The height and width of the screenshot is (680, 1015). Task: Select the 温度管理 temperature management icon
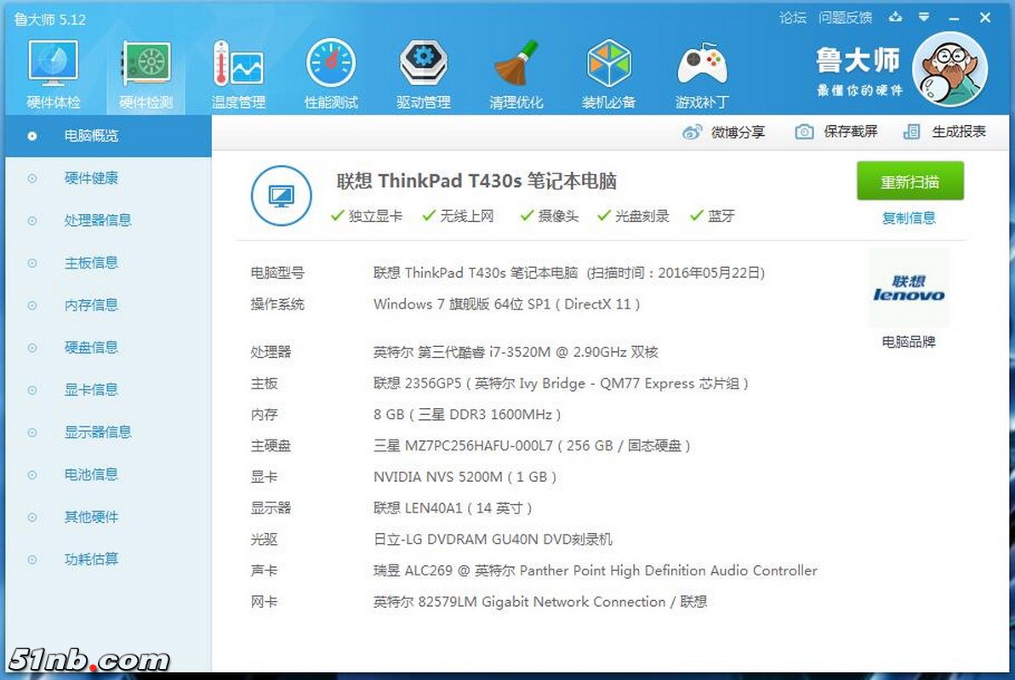[x=238, y=66]
